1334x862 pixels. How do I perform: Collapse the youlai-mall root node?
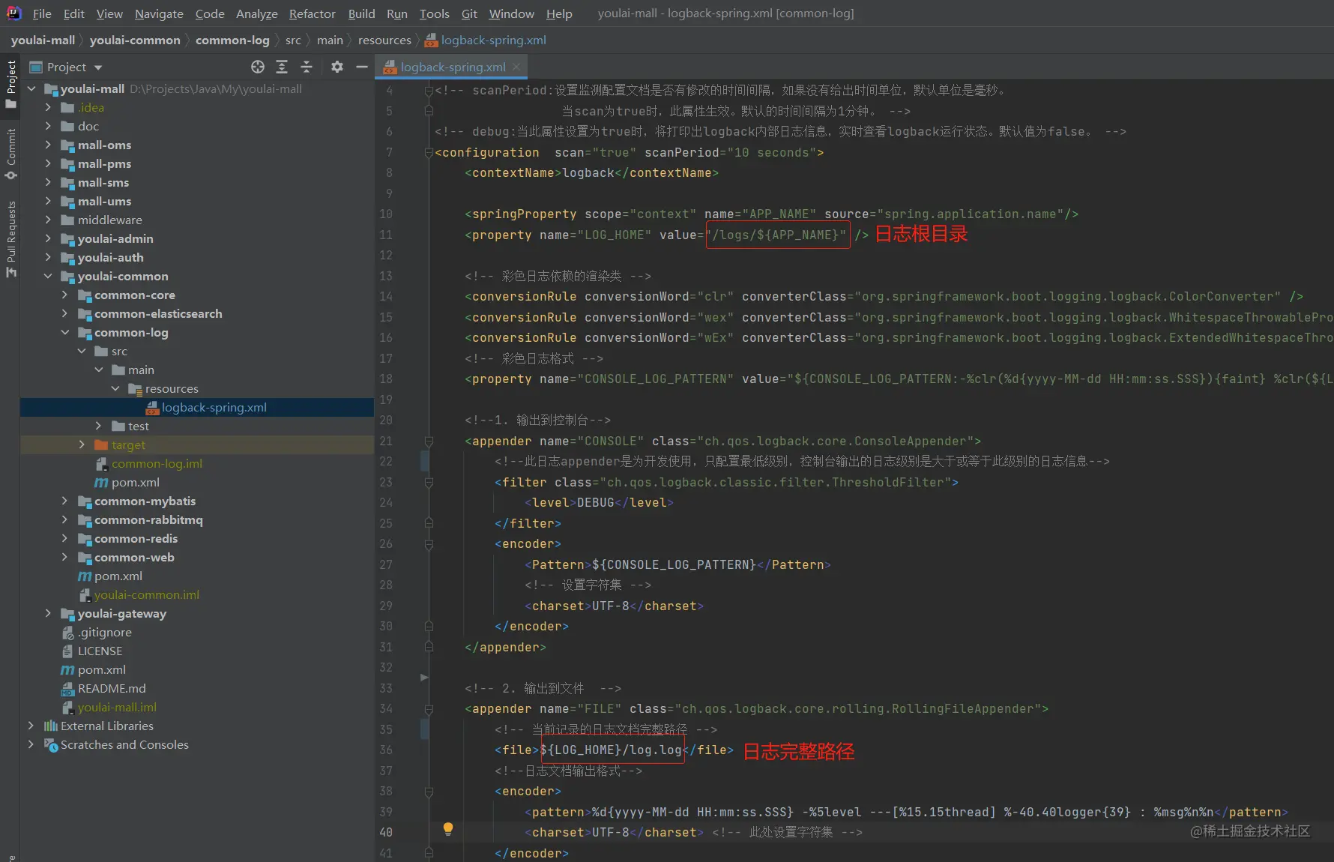click(x=31, y=88)
